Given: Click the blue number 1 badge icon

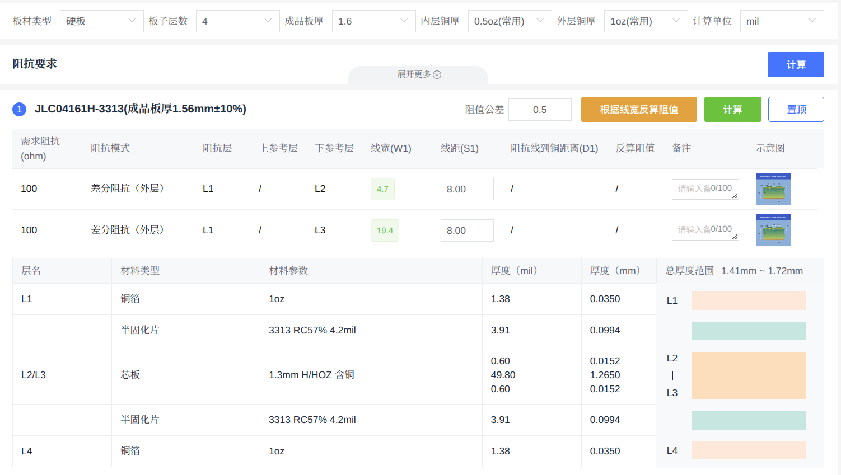Looking at the screenshot, I should [x=19, y=109].
